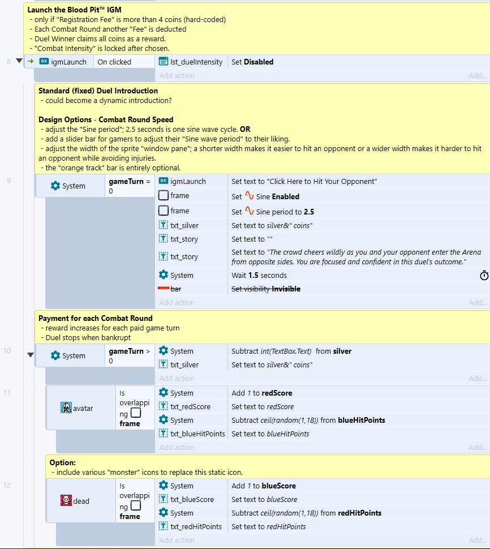This screenshot has height=549, width=490.
Task: Select the Standard (fixed) Duel Introduction comment title
Action: 98,91
